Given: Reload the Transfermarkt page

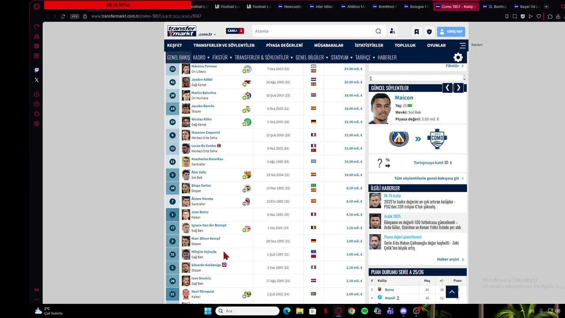Looking at the screenshot, I should [x=63, y=16].
